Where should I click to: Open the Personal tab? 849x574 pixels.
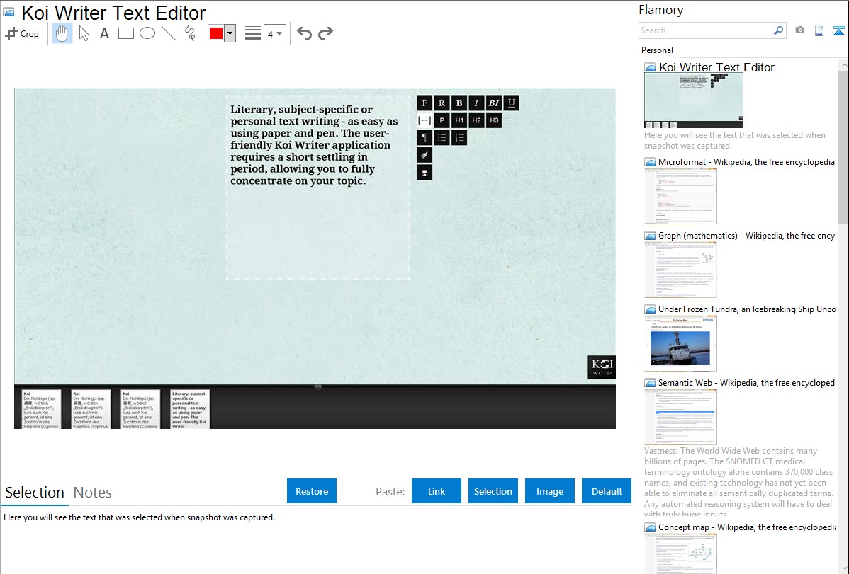click(x=658, y=50)
